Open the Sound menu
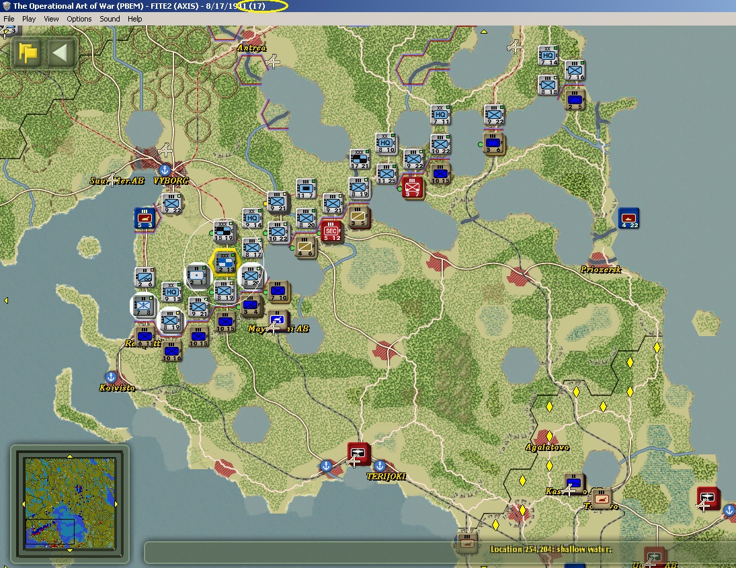This screenshot has width=736, height=568. [110, 19]
